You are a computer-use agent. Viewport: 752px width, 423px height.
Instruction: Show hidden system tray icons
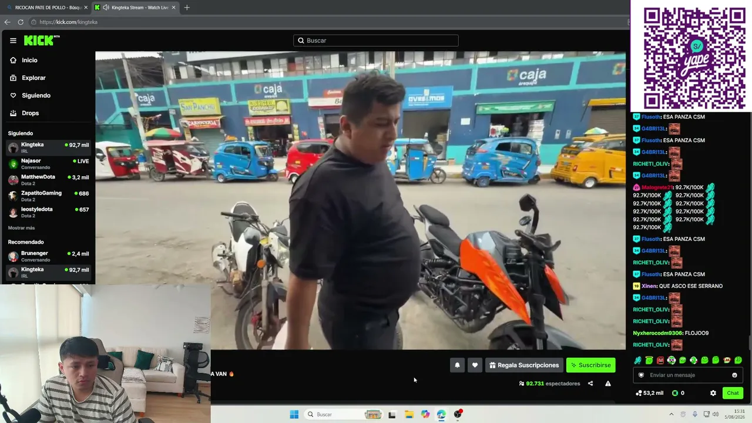pos(672,414)
